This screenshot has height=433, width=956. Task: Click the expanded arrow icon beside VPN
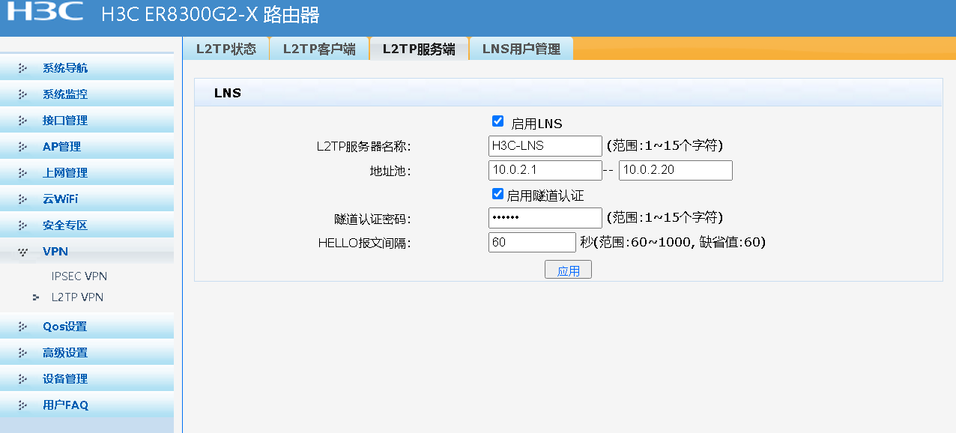pos(23,252)
